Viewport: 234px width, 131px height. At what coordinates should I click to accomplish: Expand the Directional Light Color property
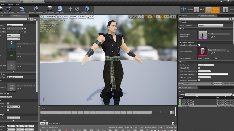(179, 74)
